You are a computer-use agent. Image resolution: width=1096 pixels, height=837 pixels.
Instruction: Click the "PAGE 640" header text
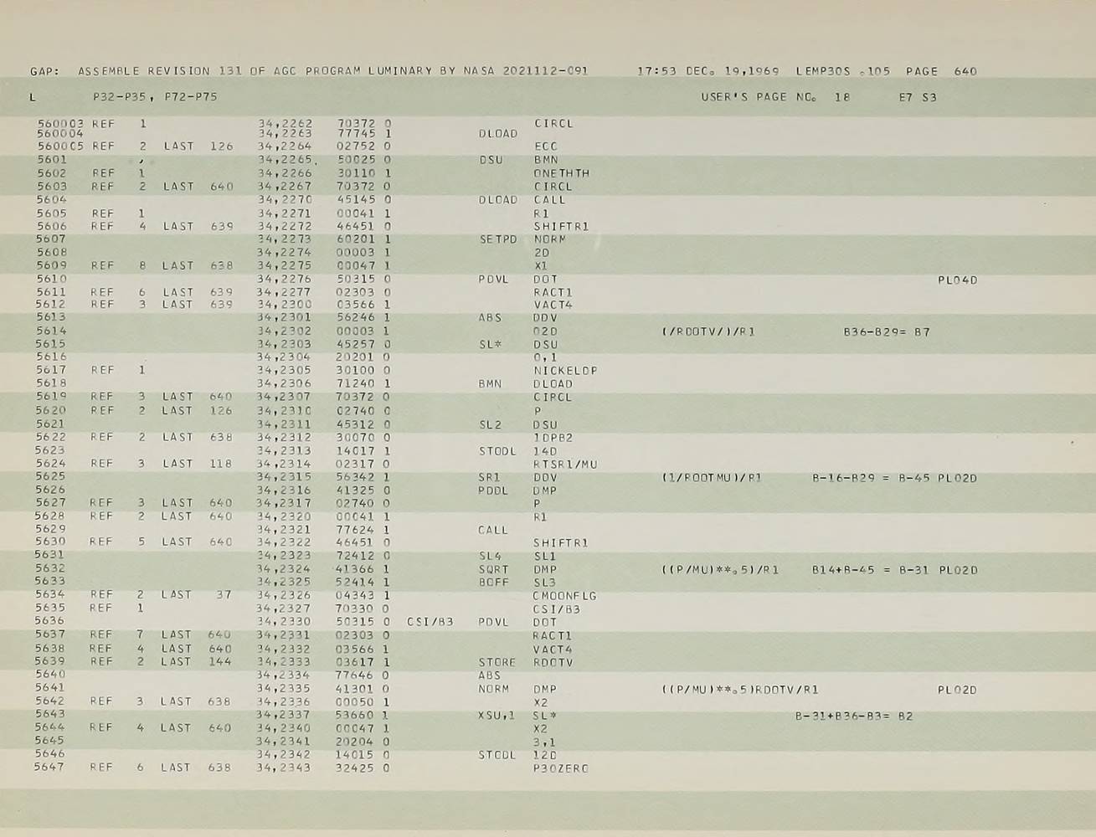pyautogui.click(x=940, y=71)
